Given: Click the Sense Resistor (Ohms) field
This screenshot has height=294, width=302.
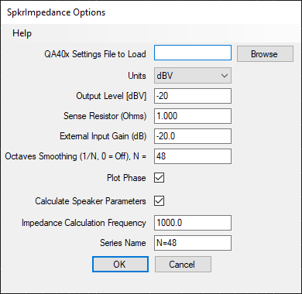Looking at the screenshot, I should click(193, 116).
